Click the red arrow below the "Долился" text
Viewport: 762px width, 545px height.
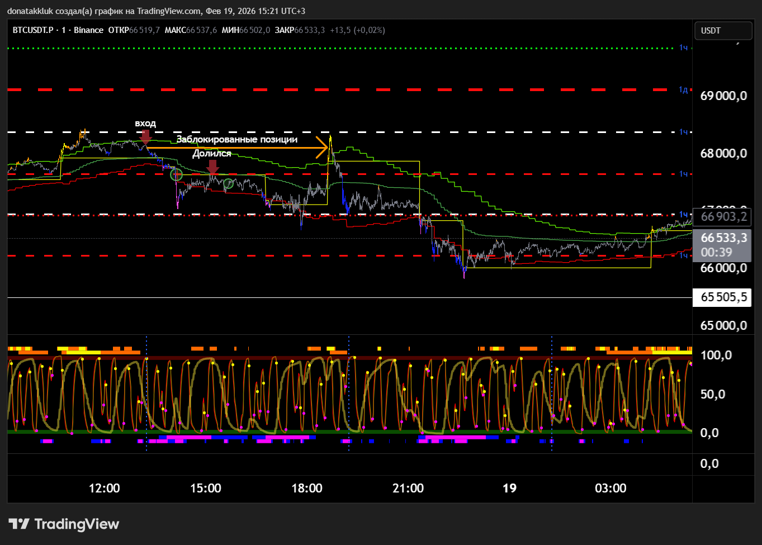click(212, 167)
